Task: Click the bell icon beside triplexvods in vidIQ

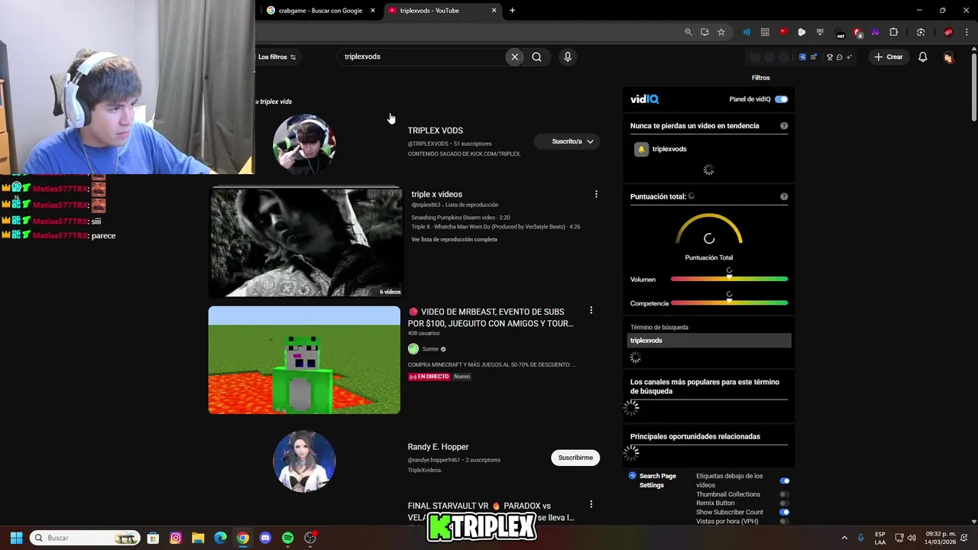Action: 641,149
